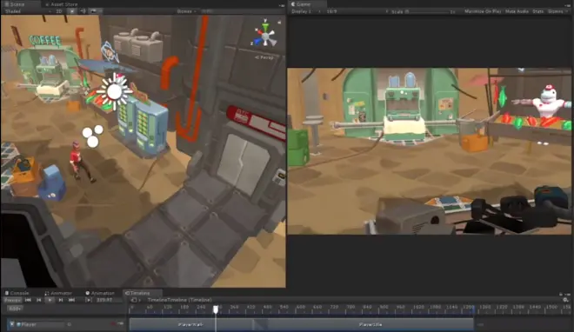Jump to the timeline end
Viewport: 574px width, 332px height.
tap(71, 300)
